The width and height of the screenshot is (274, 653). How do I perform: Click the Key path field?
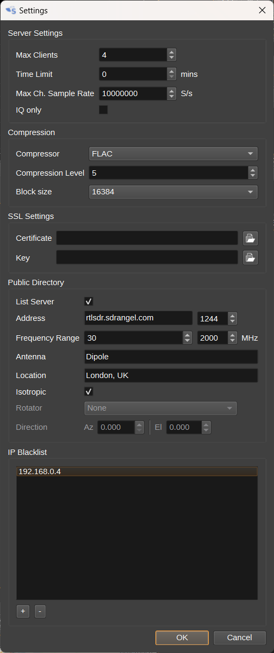[x=147, y=258]
